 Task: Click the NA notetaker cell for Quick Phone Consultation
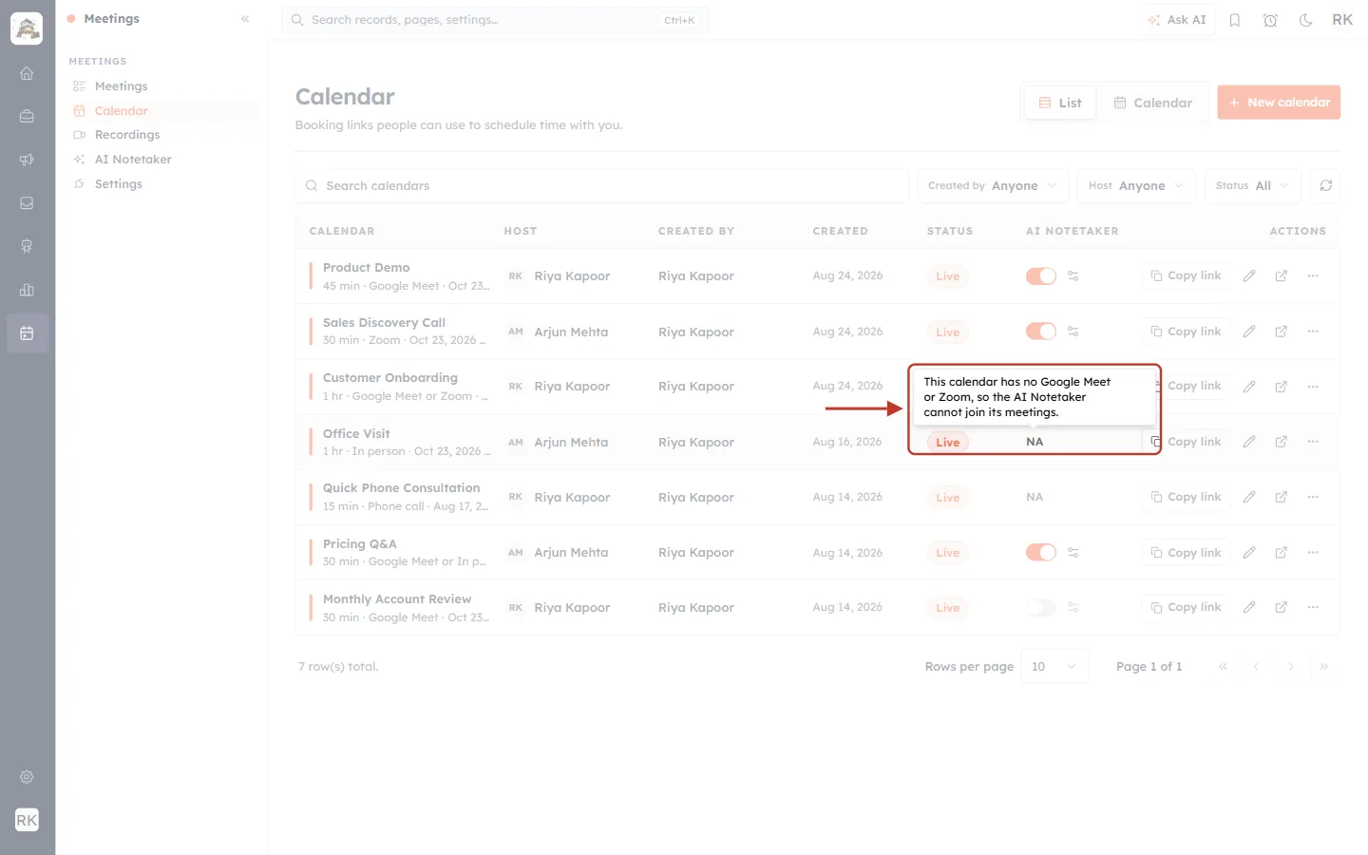(1035, 497)
